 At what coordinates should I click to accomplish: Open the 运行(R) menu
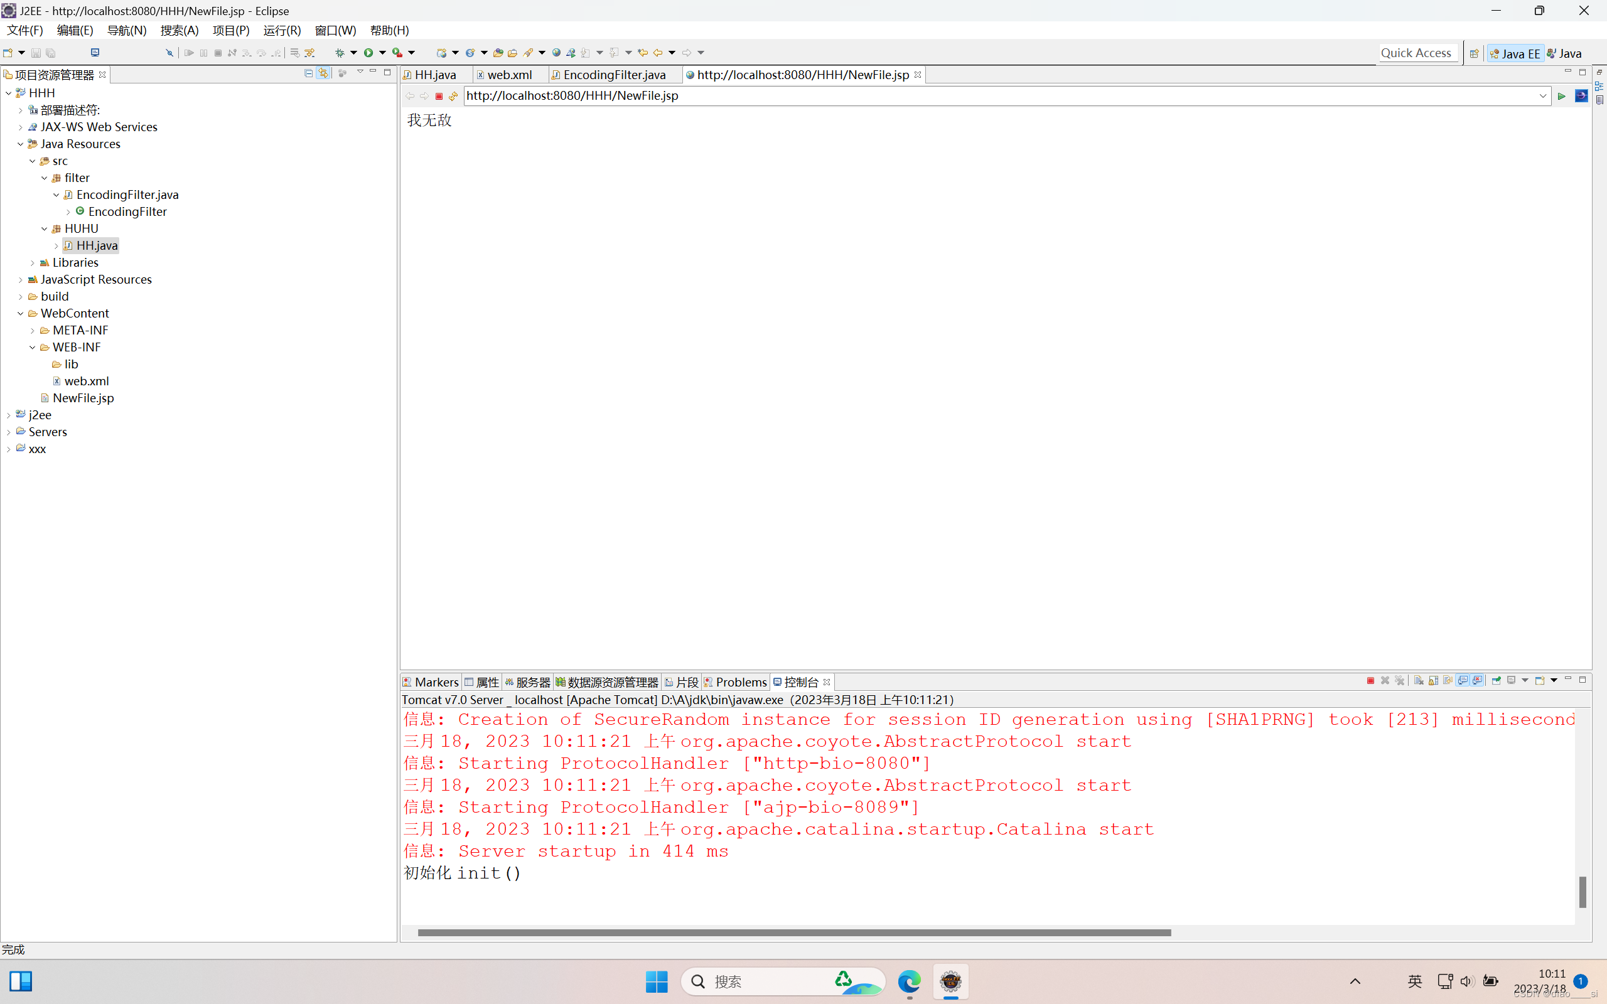pyautogui.click(x=282, y=31)
